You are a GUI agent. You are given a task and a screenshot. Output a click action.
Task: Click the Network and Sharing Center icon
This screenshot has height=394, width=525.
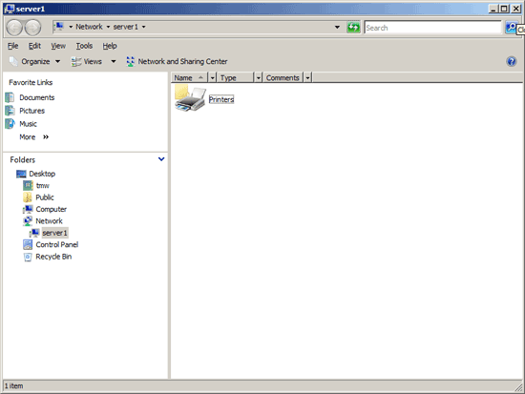pos(130,61)
